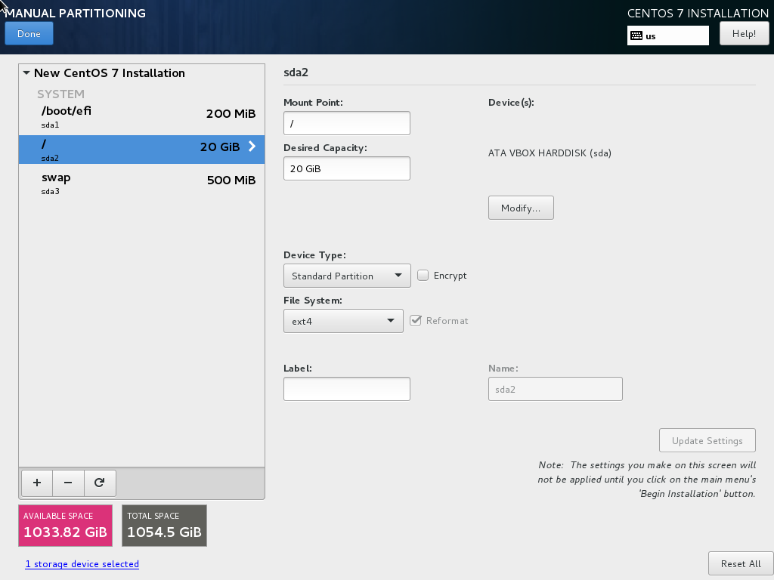Toggle the Reformat checkbox
The width and height of the screenshot is (774, 580).
click(x=416, y=320)
